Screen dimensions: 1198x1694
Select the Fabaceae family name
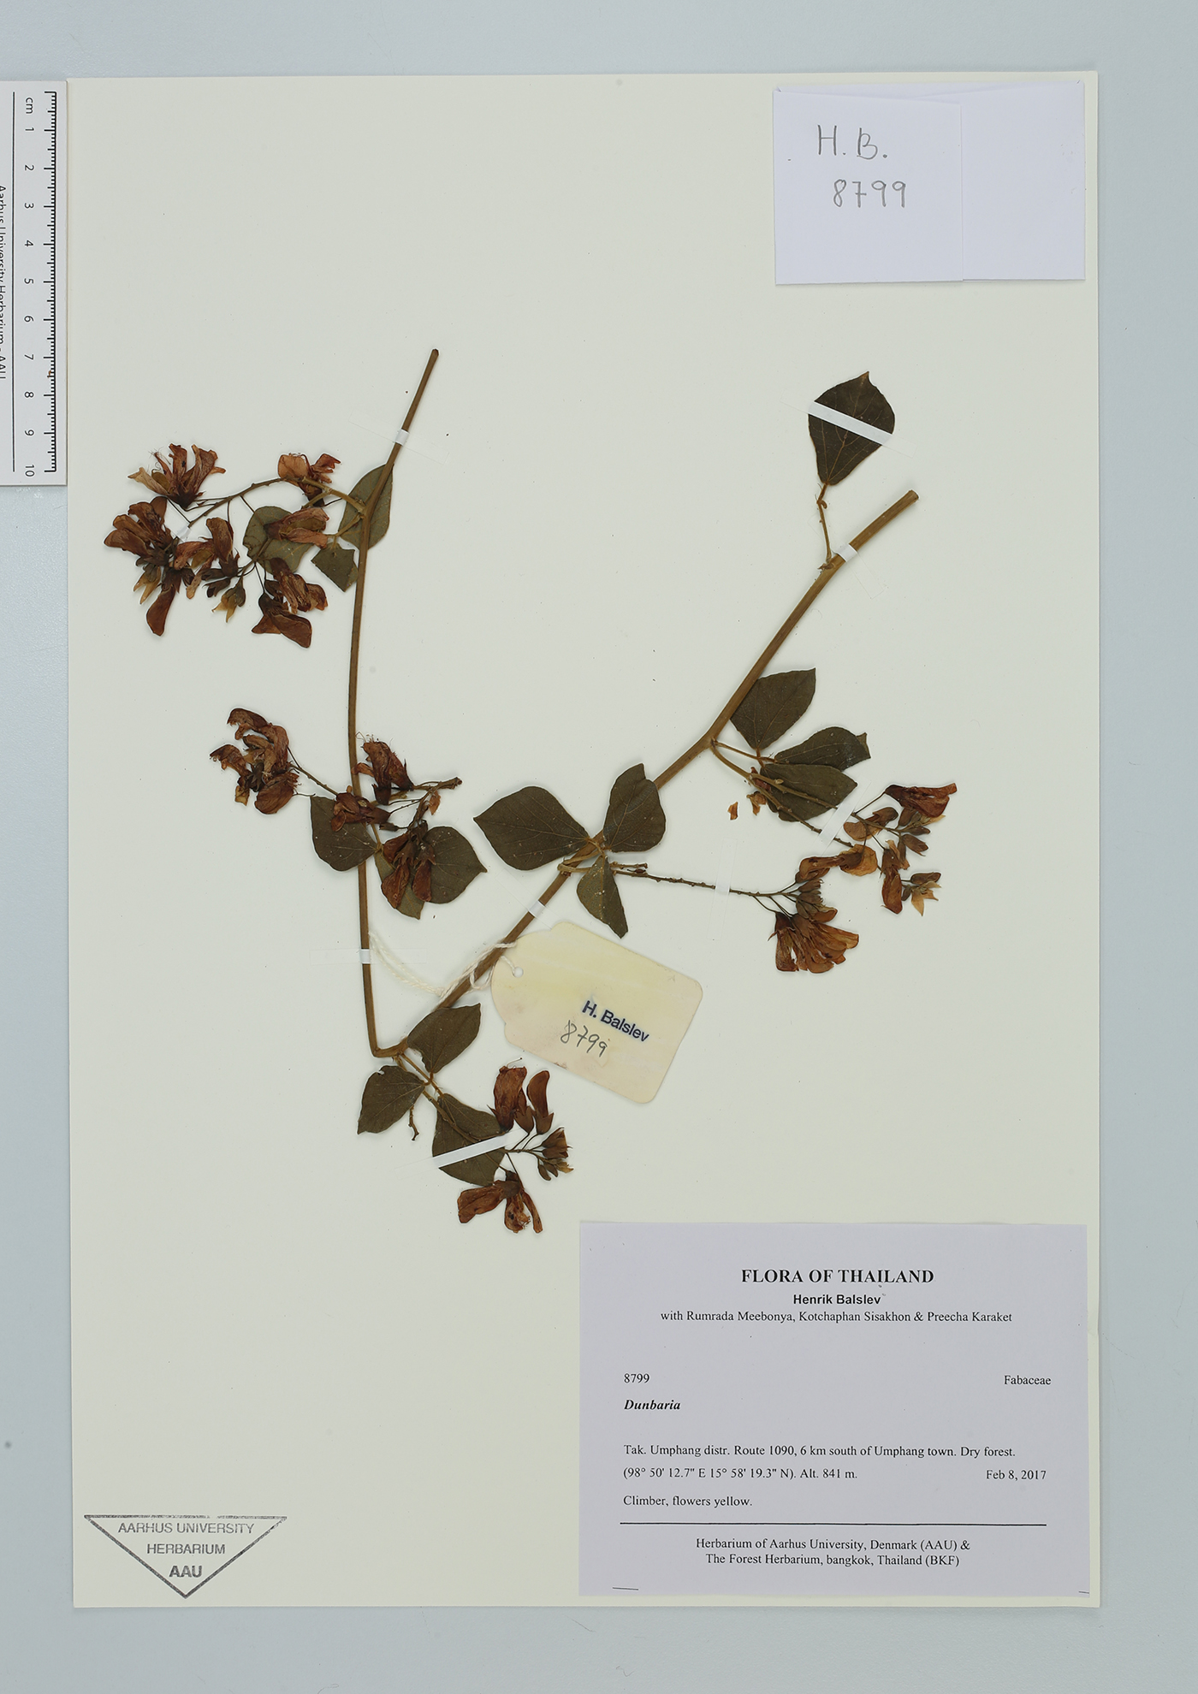click(x=1026, y=1380)
